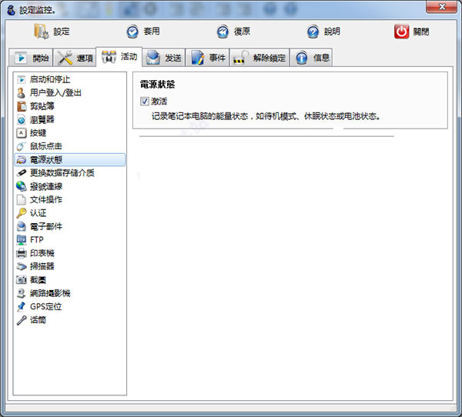The width and height of the screenshot is (462, 417).
Task: Select the 瀏覽器 browser icon
Action: pos(22,119)
